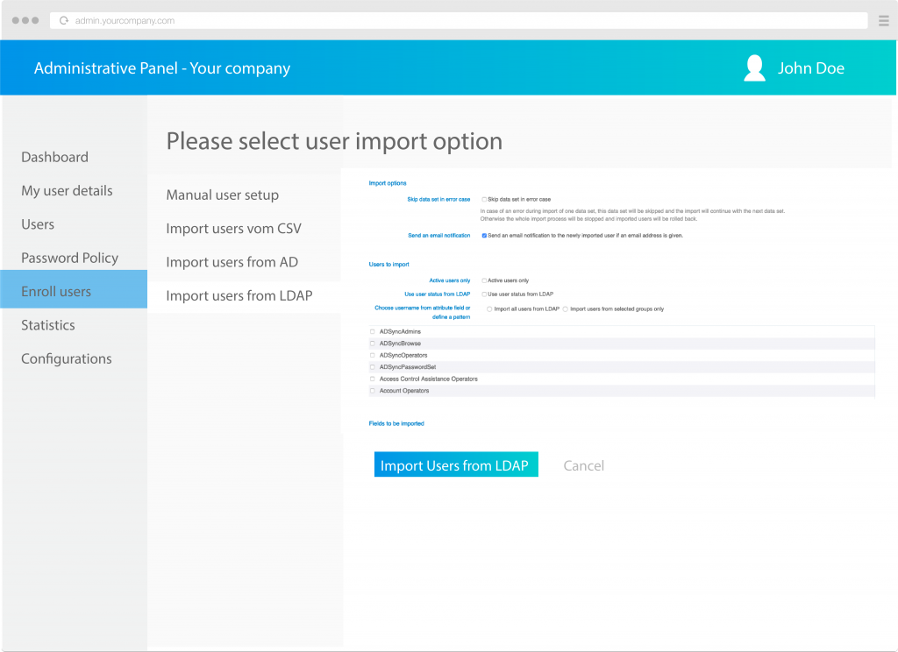Click the Cancel link
Image resolution: width=898 pixels, height=652 pixels.
coord(584,465)
